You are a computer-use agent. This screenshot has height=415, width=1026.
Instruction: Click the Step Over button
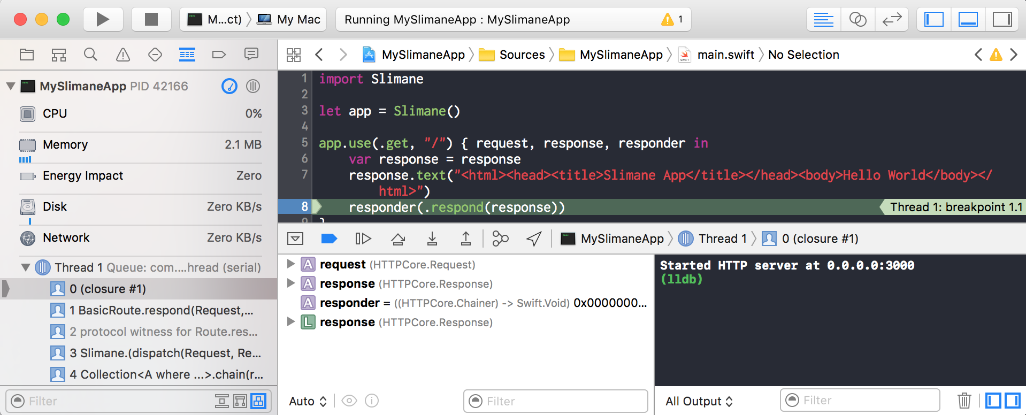tap(397, 239)
